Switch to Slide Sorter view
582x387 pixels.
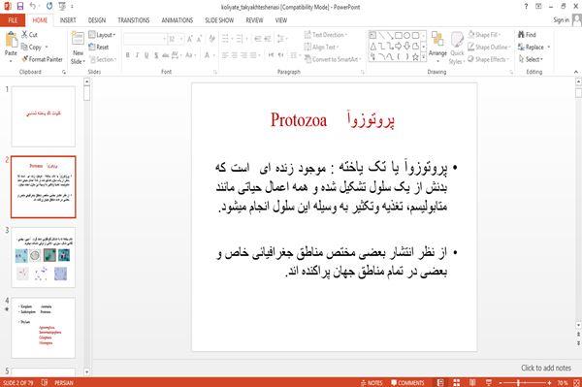[x=456, y=382]
